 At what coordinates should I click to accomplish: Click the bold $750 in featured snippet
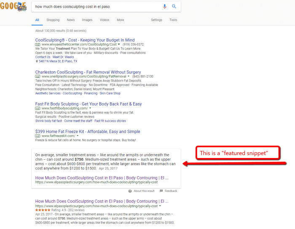(79, 159)
